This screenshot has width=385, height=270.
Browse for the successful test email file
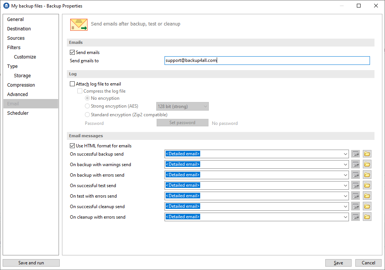[367, 185]
